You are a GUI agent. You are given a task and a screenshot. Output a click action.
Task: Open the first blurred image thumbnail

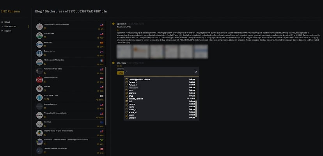pos(124,51)
